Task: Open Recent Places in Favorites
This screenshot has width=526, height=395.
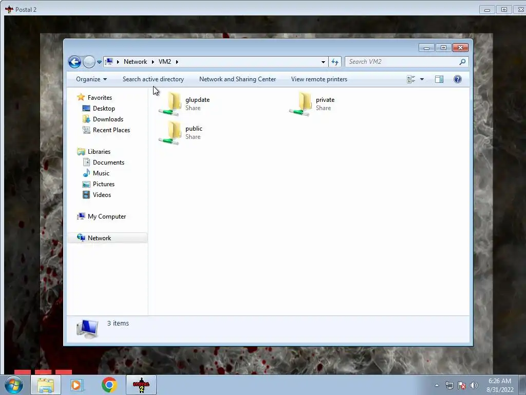Action: 111,130
